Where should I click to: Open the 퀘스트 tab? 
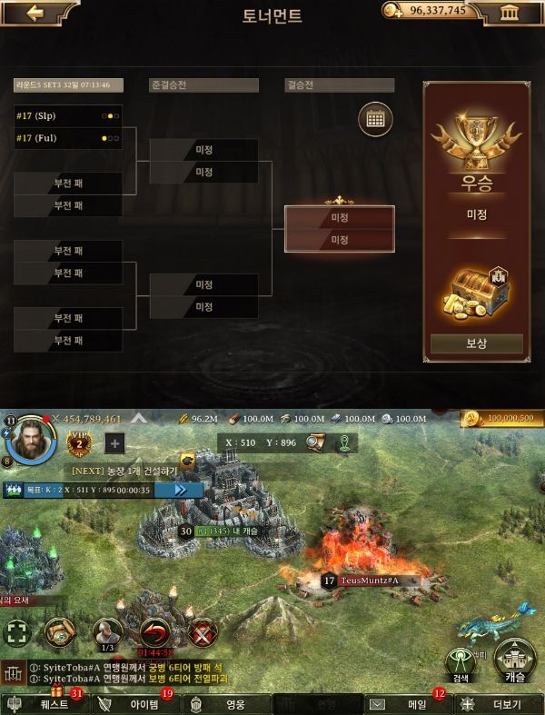click(45, 704)
